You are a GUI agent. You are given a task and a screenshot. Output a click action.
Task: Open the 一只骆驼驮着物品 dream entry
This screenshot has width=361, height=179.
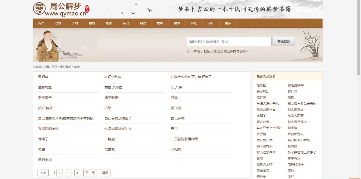[184, 139]
